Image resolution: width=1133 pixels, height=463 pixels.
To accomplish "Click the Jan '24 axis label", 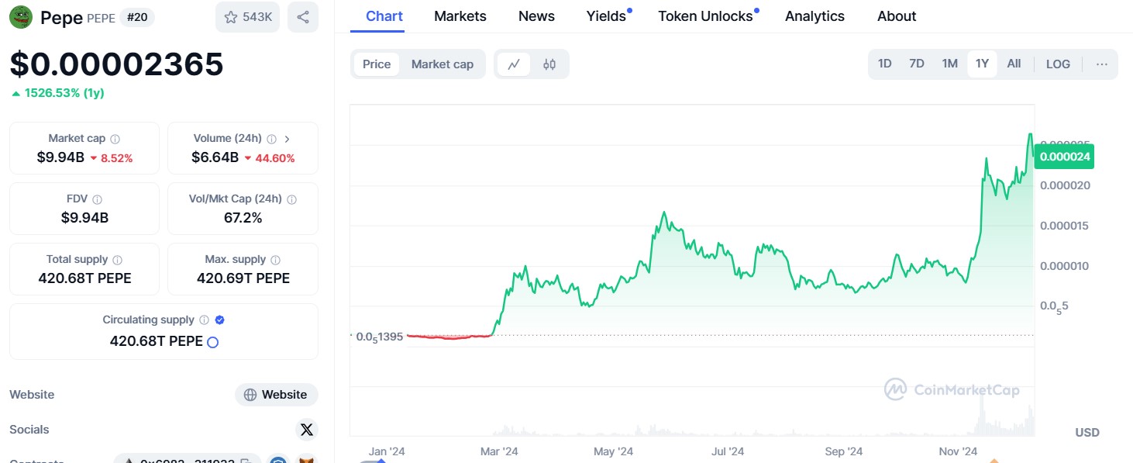I will click(387, 451).
